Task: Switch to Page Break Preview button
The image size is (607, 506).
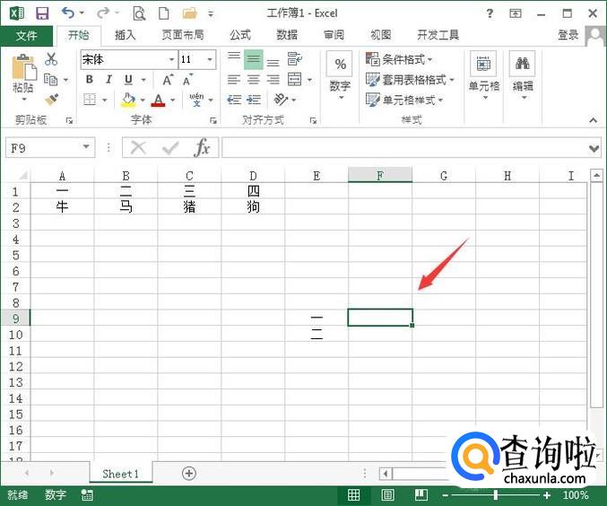Action: (x=421, y=494)
